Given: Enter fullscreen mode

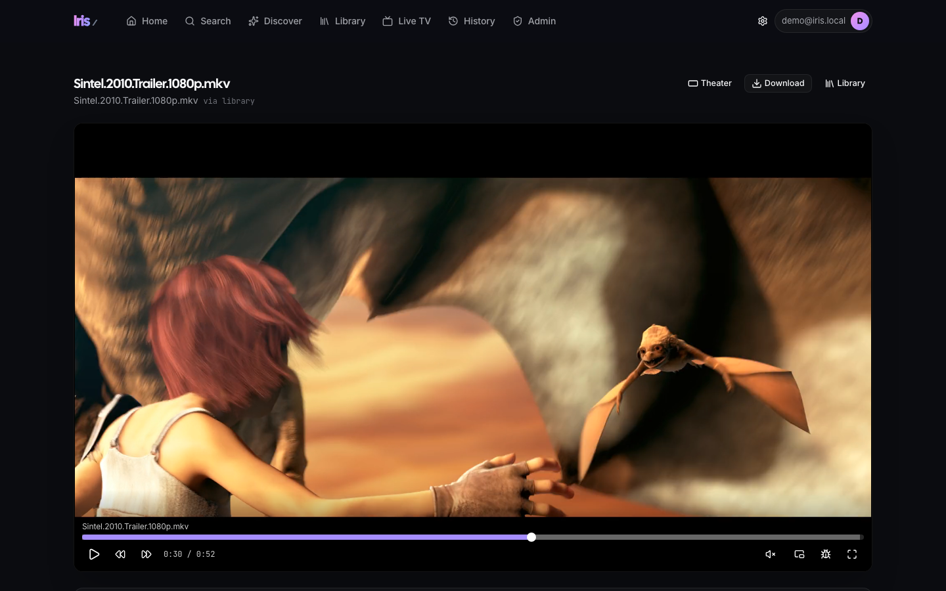Looking at the screenshot, I should (x=852, y=554).
